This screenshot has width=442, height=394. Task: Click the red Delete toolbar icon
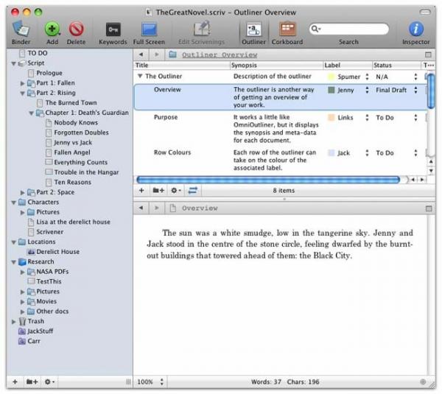point(76,29)
